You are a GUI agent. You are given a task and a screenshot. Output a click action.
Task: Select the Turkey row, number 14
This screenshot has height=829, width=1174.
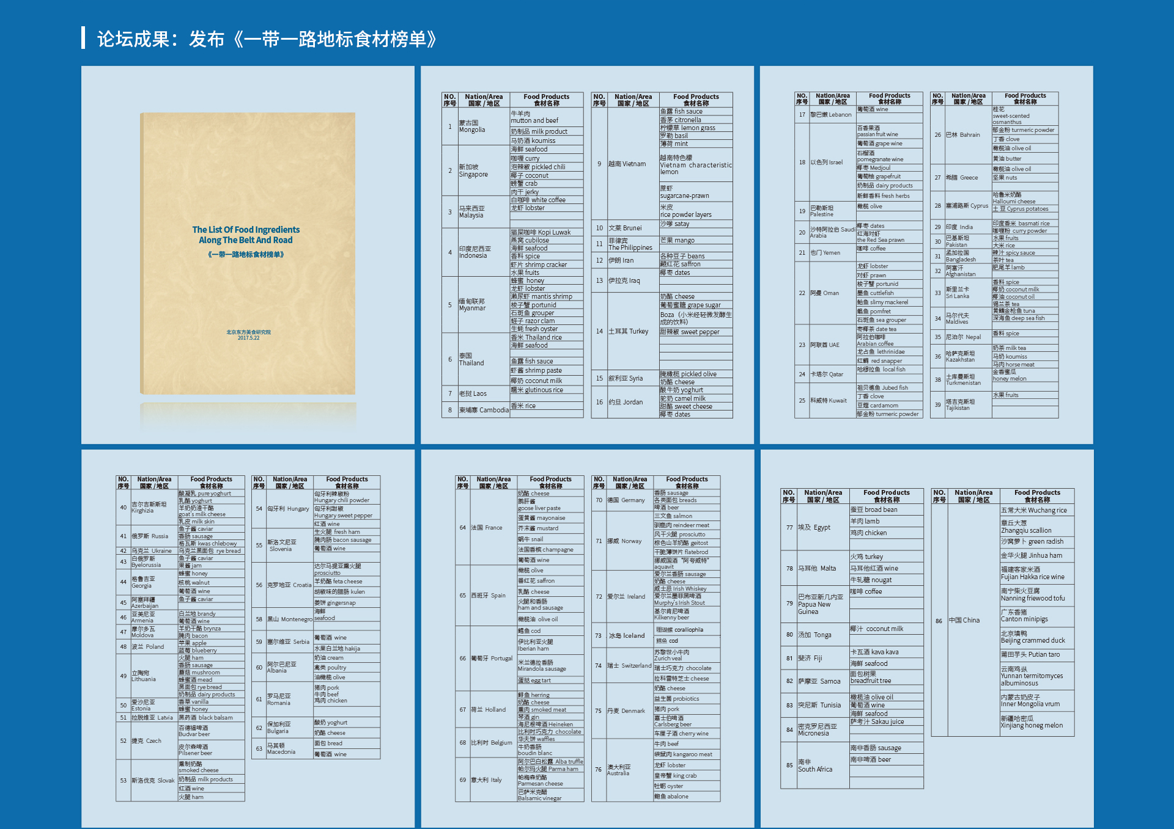pyautogui.click(x=628, y=331)
